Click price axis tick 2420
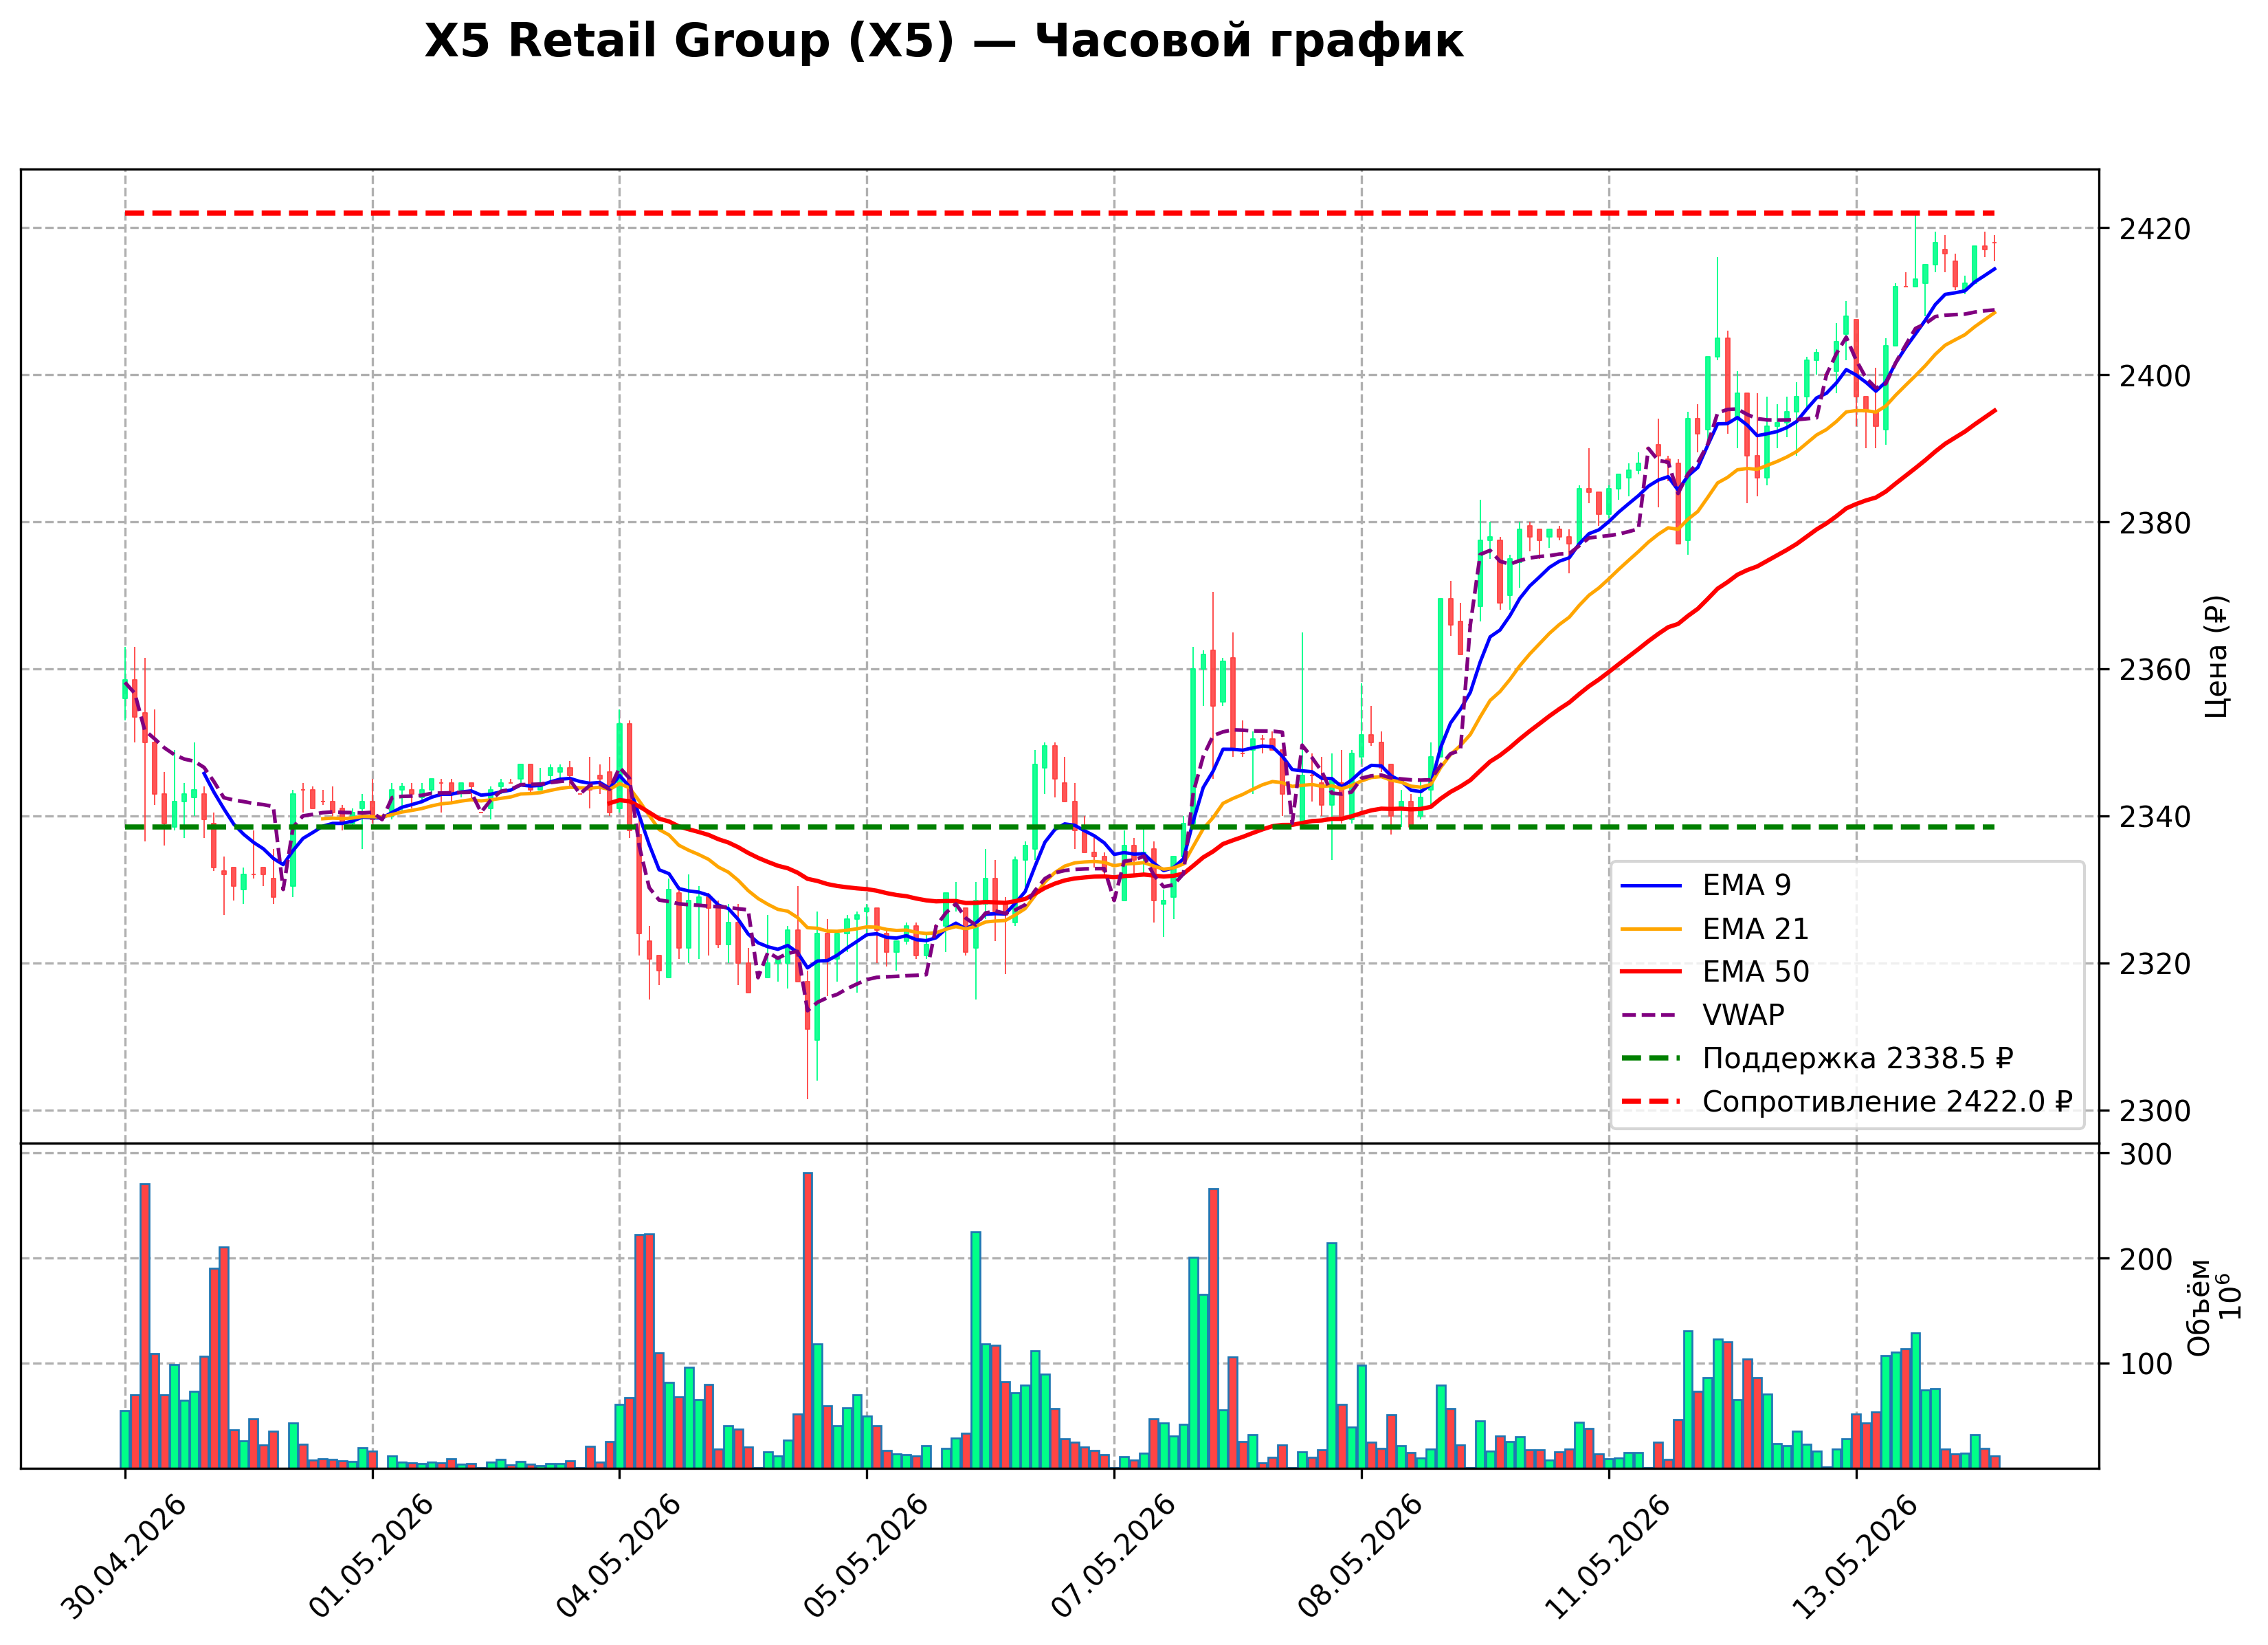 click(x=2154, y=229)
